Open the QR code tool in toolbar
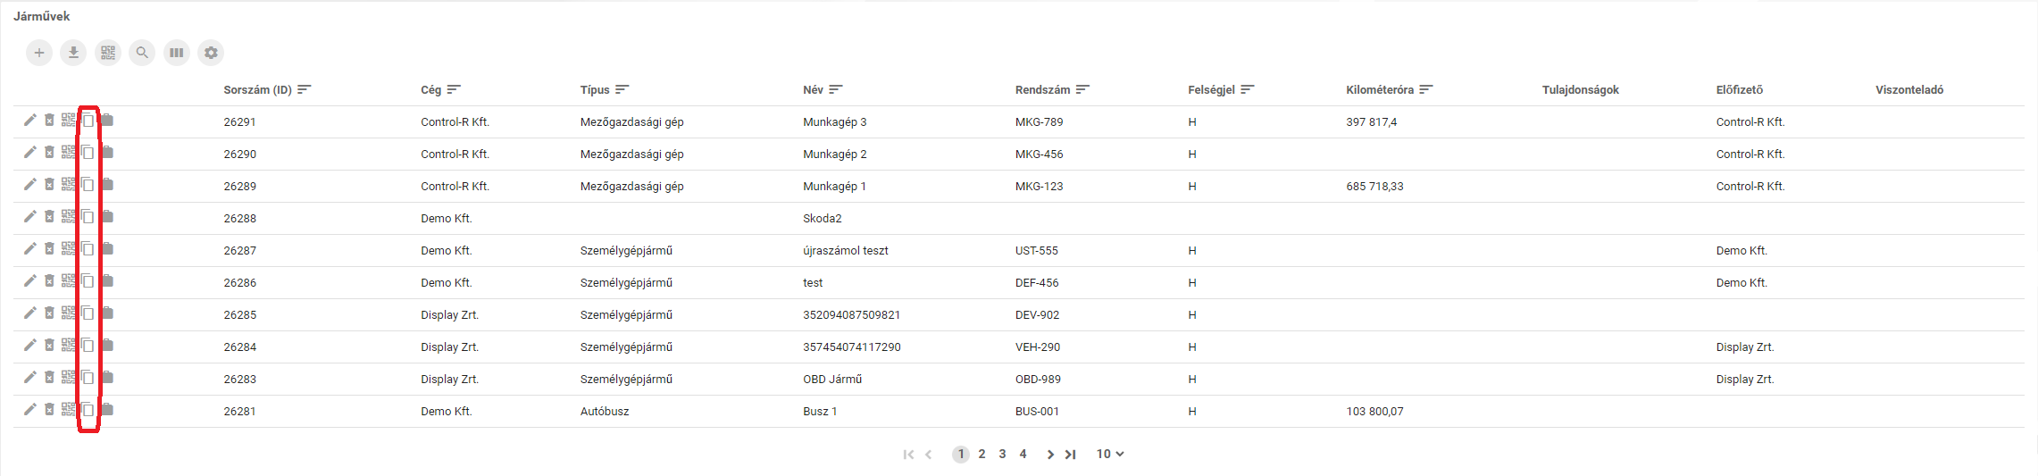2038x476 pixels. click(x=108, y=53)
